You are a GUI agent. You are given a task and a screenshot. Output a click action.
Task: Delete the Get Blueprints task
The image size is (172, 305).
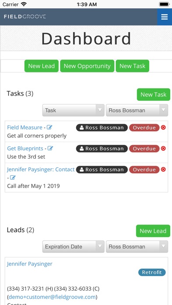pos(163,149)
